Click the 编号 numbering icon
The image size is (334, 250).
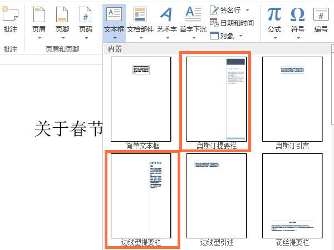pyautogui.click(x=321, y=14)
